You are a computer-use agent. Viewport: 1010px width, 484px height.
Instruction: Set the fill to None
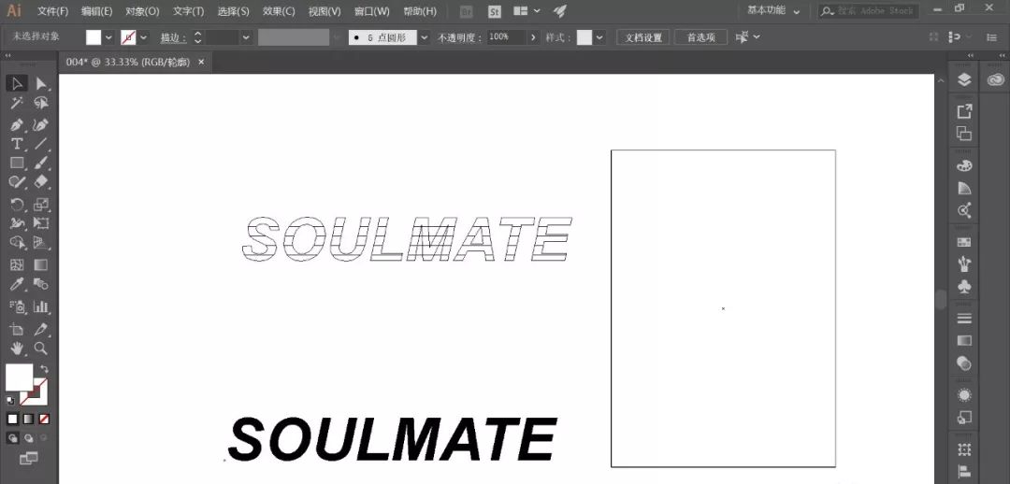click(x=44, y=419)
